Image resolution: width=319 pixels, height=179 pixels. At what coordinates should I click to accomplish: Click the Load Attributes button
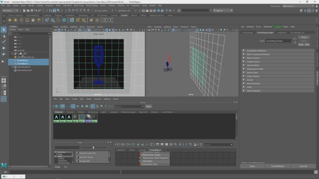(x=278, y=166)
